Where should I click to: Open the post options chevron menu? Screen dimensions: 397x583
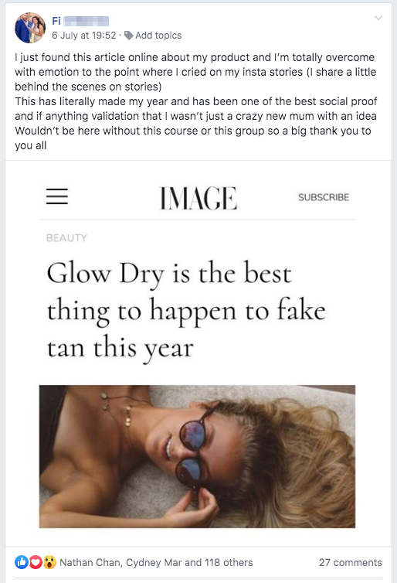(378, 18)
